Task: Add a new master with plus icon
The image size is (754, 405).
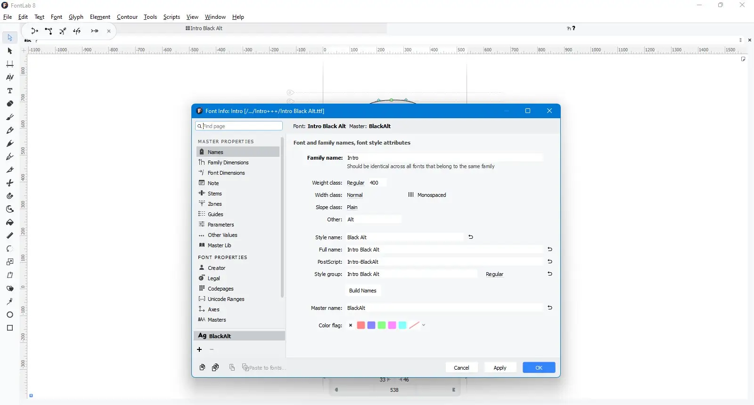Action: point(199,349)
